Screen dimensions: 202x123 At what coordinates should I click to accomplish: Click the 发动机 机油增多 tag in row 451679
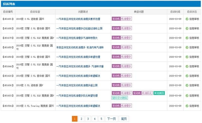point(122,38)
